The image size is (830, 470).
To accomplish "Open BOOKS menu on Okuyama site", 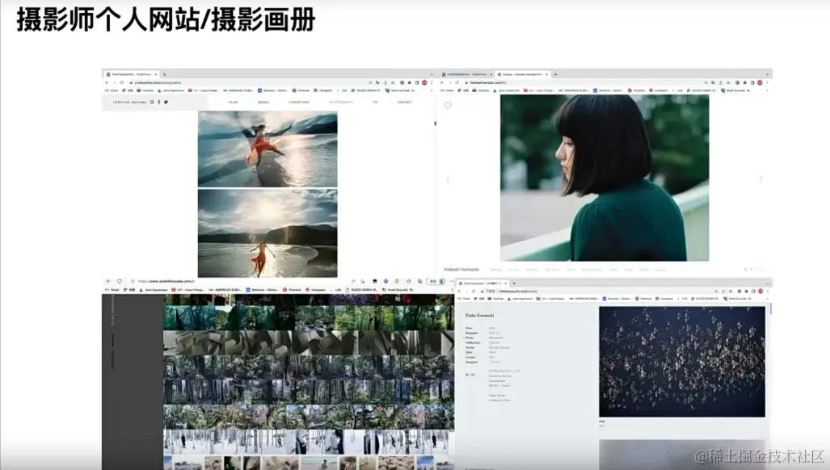I will pos(263,102).
